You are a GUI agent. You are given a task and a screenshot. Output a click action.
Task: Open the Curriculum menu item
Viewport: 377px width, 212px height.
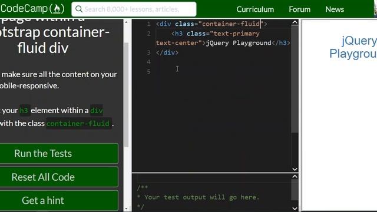[255, 9]
